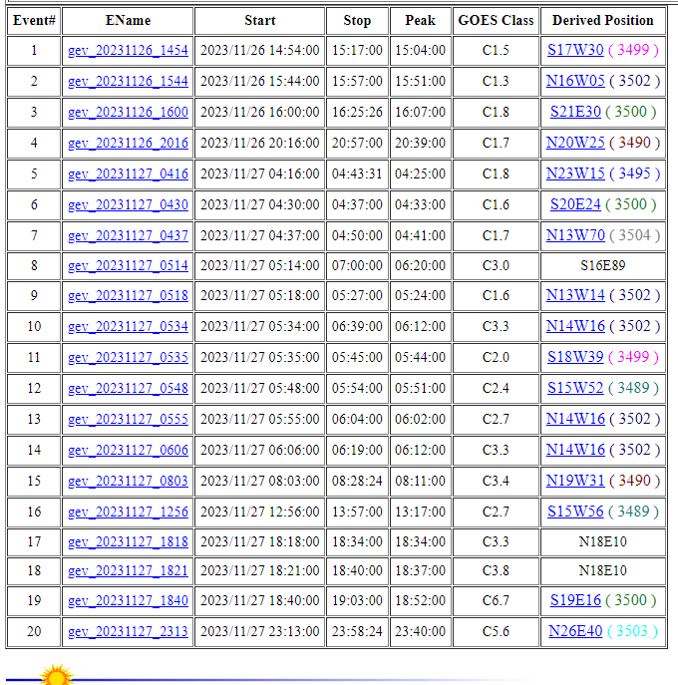This screenshot has height=685, width=678.
Task: Select peak time 20:39:00
Action: 420,144
